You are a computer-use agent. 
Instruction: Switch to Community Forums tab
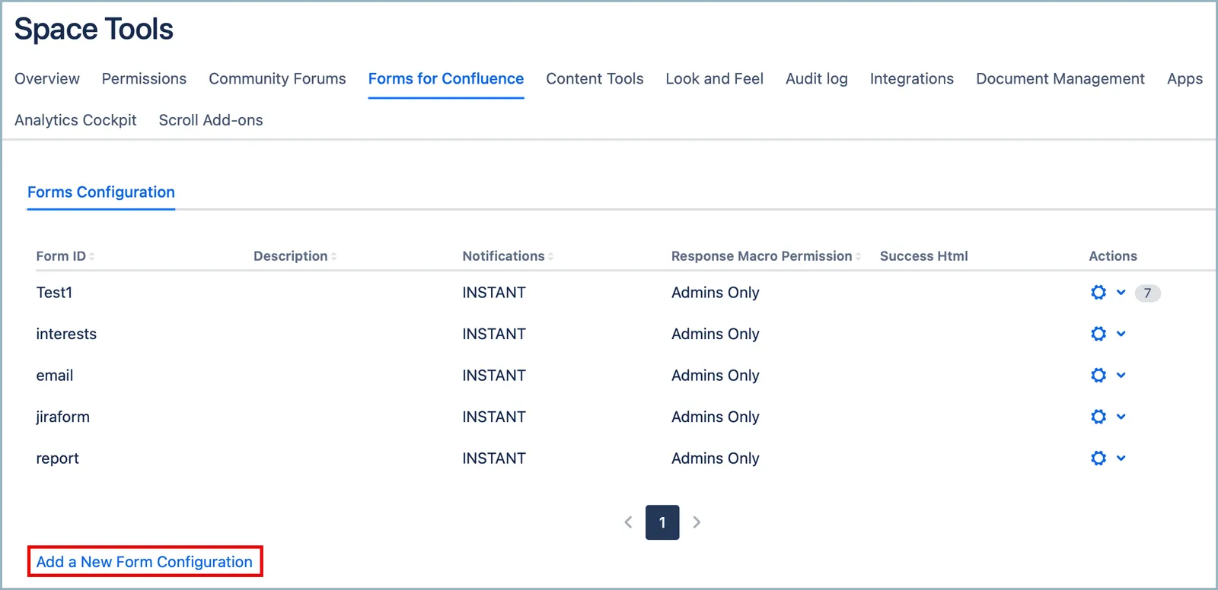tap(277, 79)
